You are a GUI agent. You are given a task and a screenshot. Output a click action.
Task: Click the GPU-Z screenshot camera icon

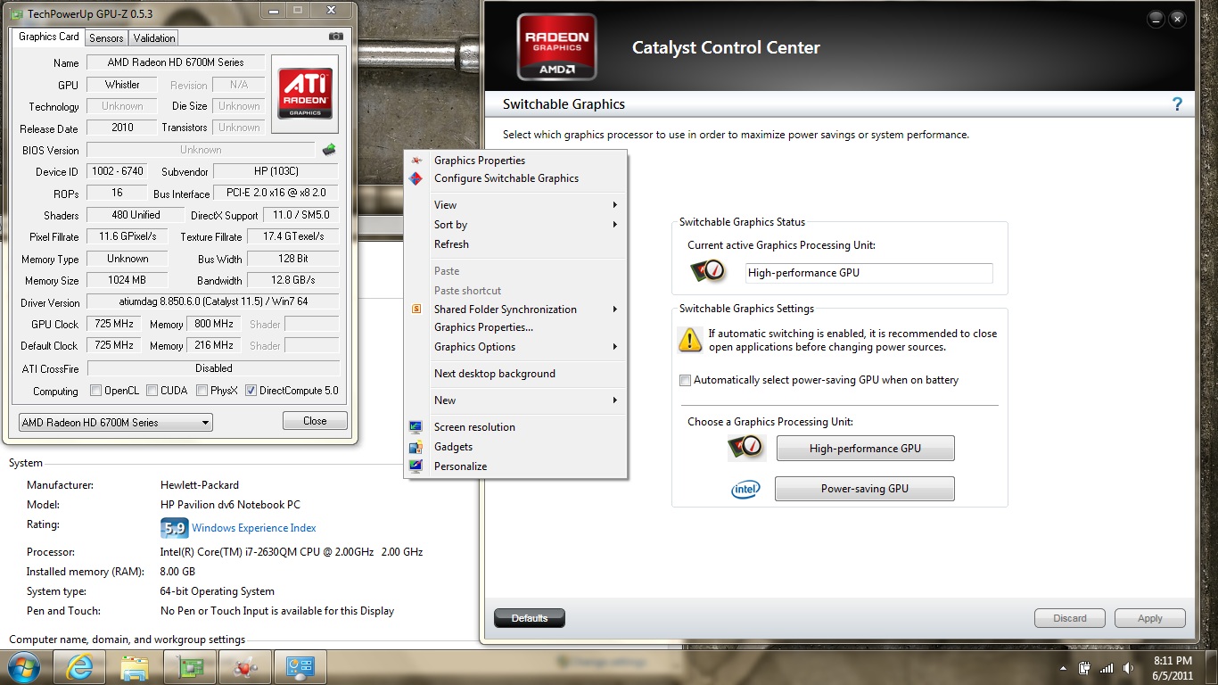coord(335,37)
